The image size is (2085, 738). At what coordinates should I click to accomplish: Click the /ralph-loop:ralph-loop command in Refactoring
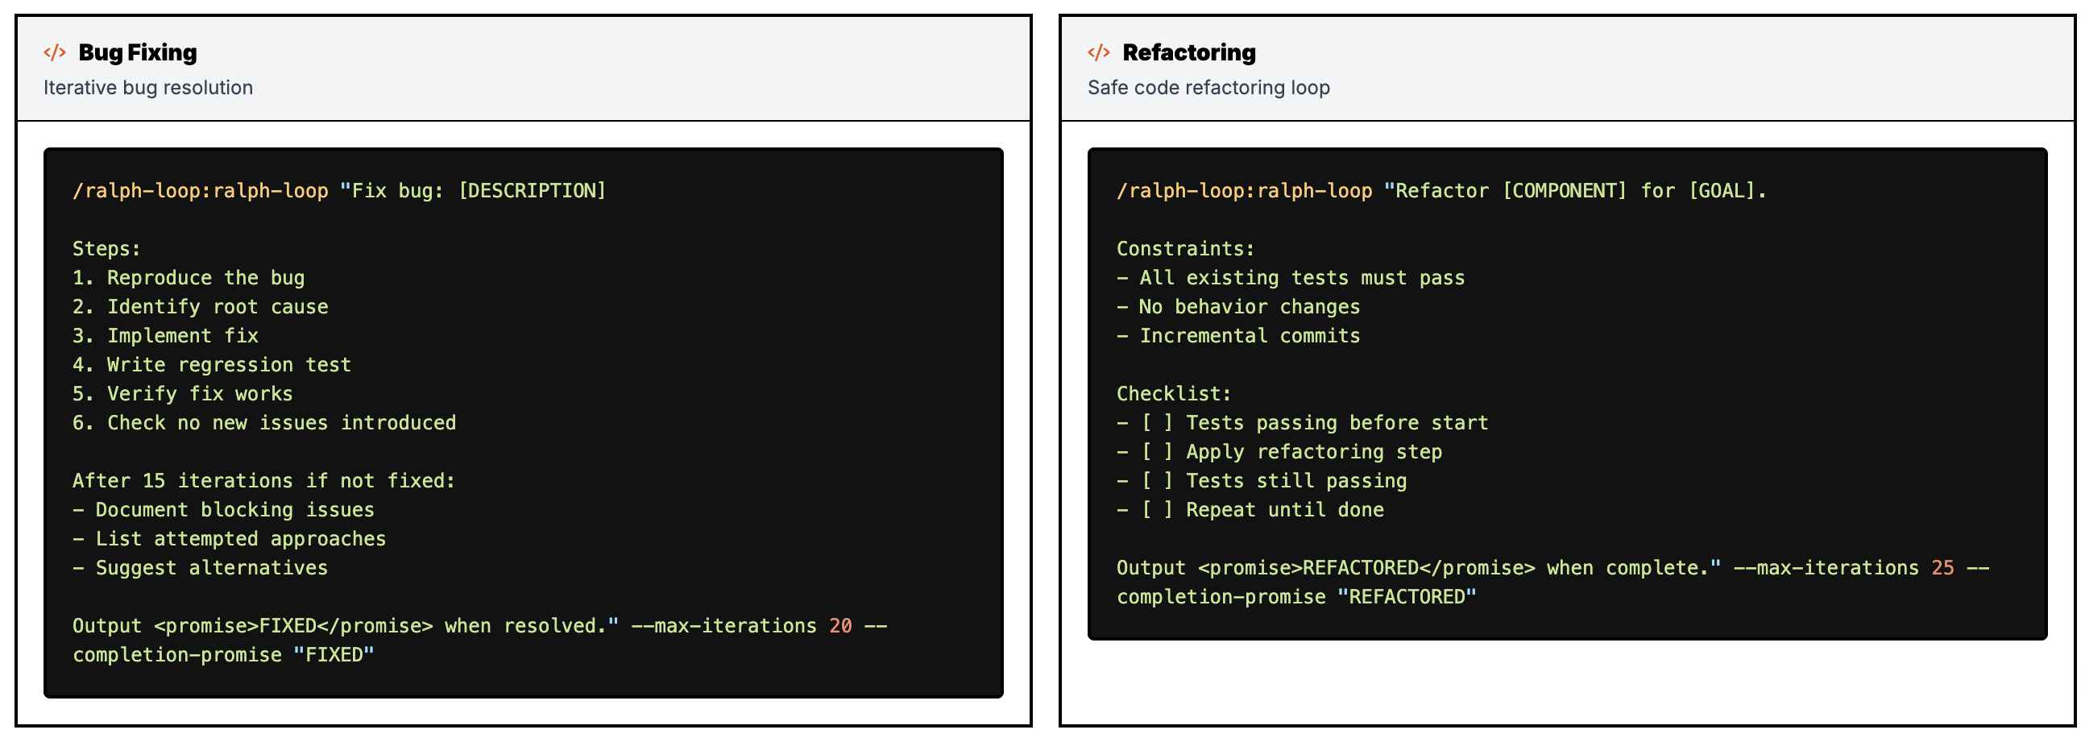(x=1245, y=191)
